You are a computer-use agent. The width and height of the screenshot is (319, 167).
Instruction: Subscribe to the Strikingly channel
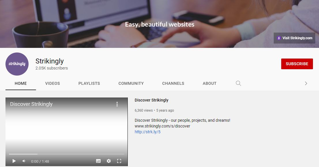tap(297, 64)
